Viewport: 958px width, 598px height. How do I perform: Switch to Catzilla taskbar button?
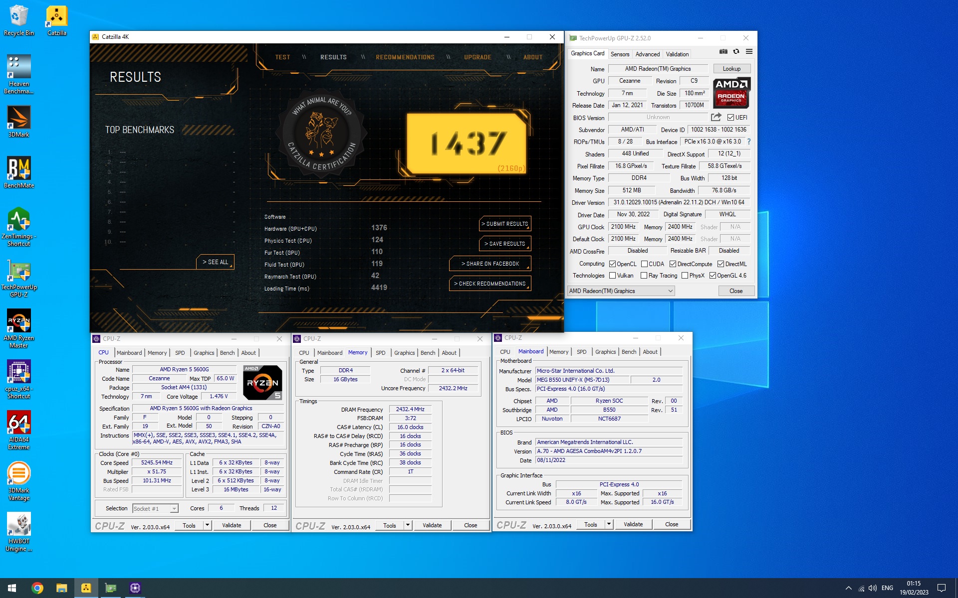86,588
